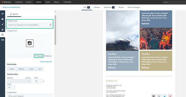Toggle the aspect ratio lock icon

click(44, 81)
